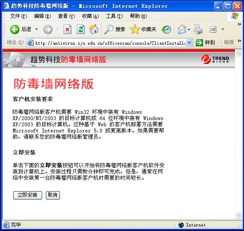This screenshot has width=244, height=231.
Task: Print the page using the printer icon
Action: tap(198, 29)
